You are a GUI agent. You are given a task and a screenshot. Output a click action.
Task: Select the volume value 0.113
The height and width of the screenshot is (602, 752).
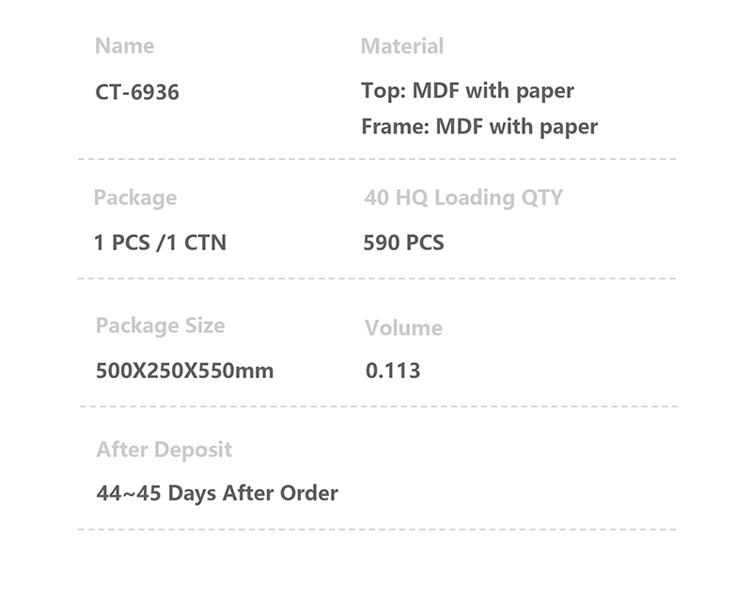392,371
